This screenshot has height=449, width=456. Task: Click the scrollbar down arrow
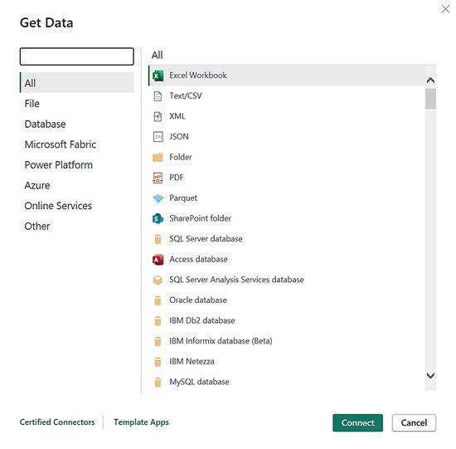(430, 375)
